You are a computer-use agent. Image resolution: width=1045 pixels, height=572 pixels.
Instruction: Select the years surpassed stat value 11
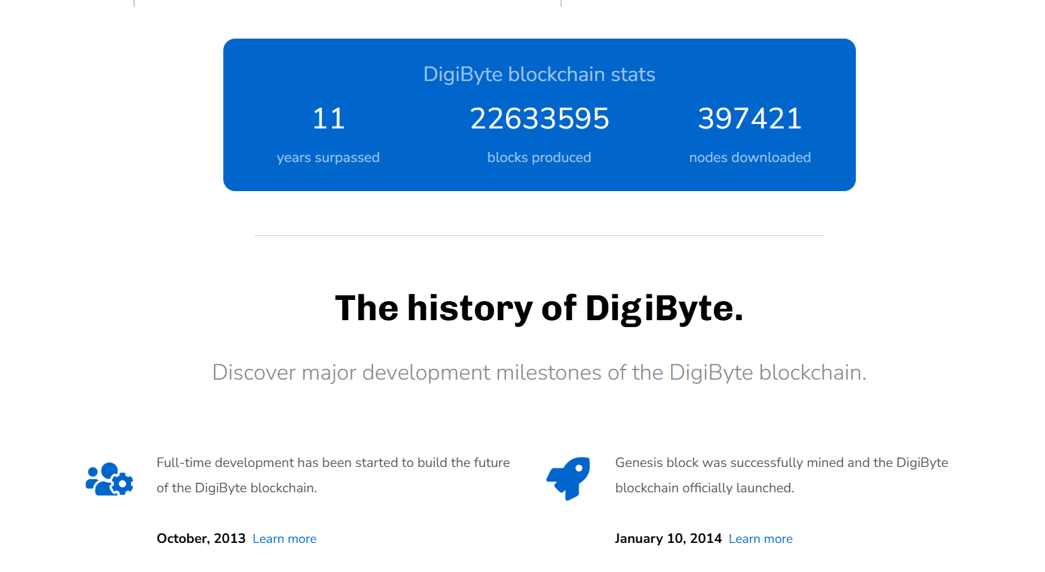click(328, 119)
